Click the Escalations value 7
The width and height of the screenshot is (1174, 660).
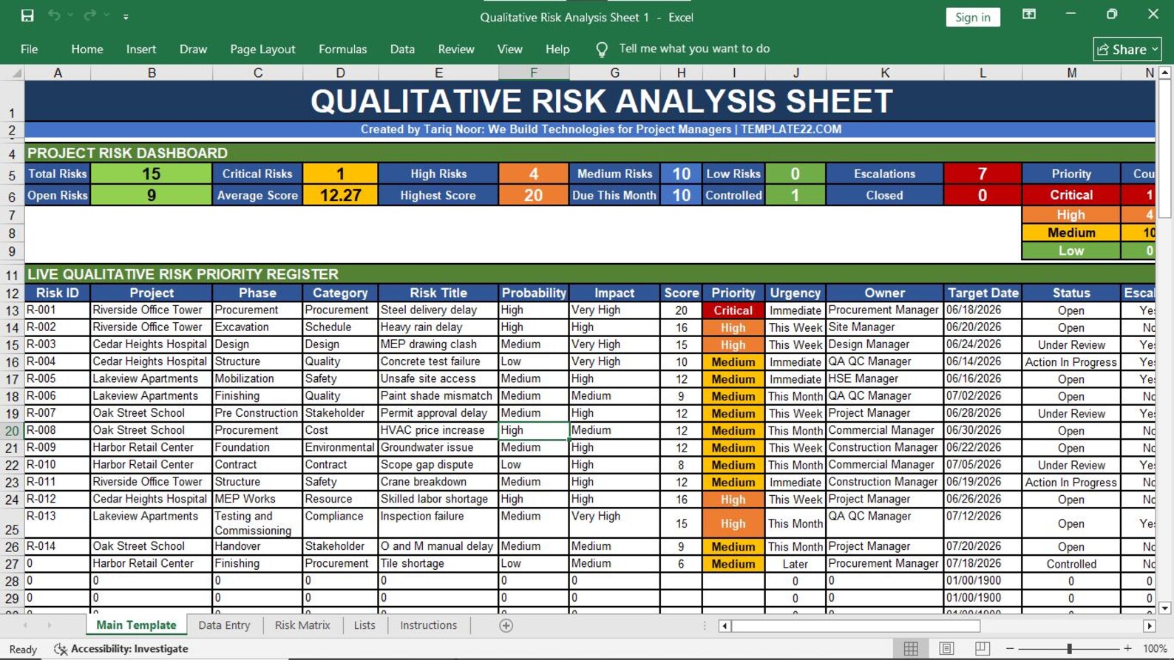(983, 174)
